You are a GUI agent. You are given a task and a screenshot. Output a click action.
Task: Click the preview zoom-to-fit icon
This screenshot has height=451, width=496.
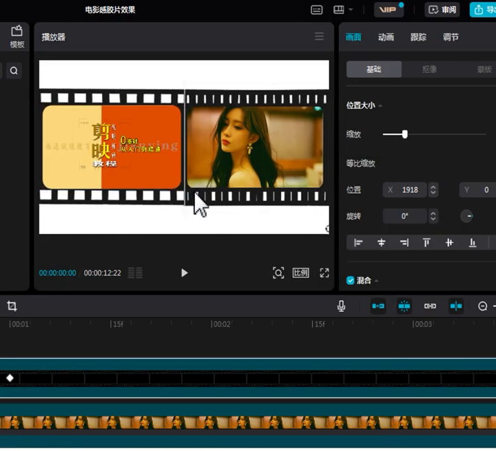pos(278,273)
